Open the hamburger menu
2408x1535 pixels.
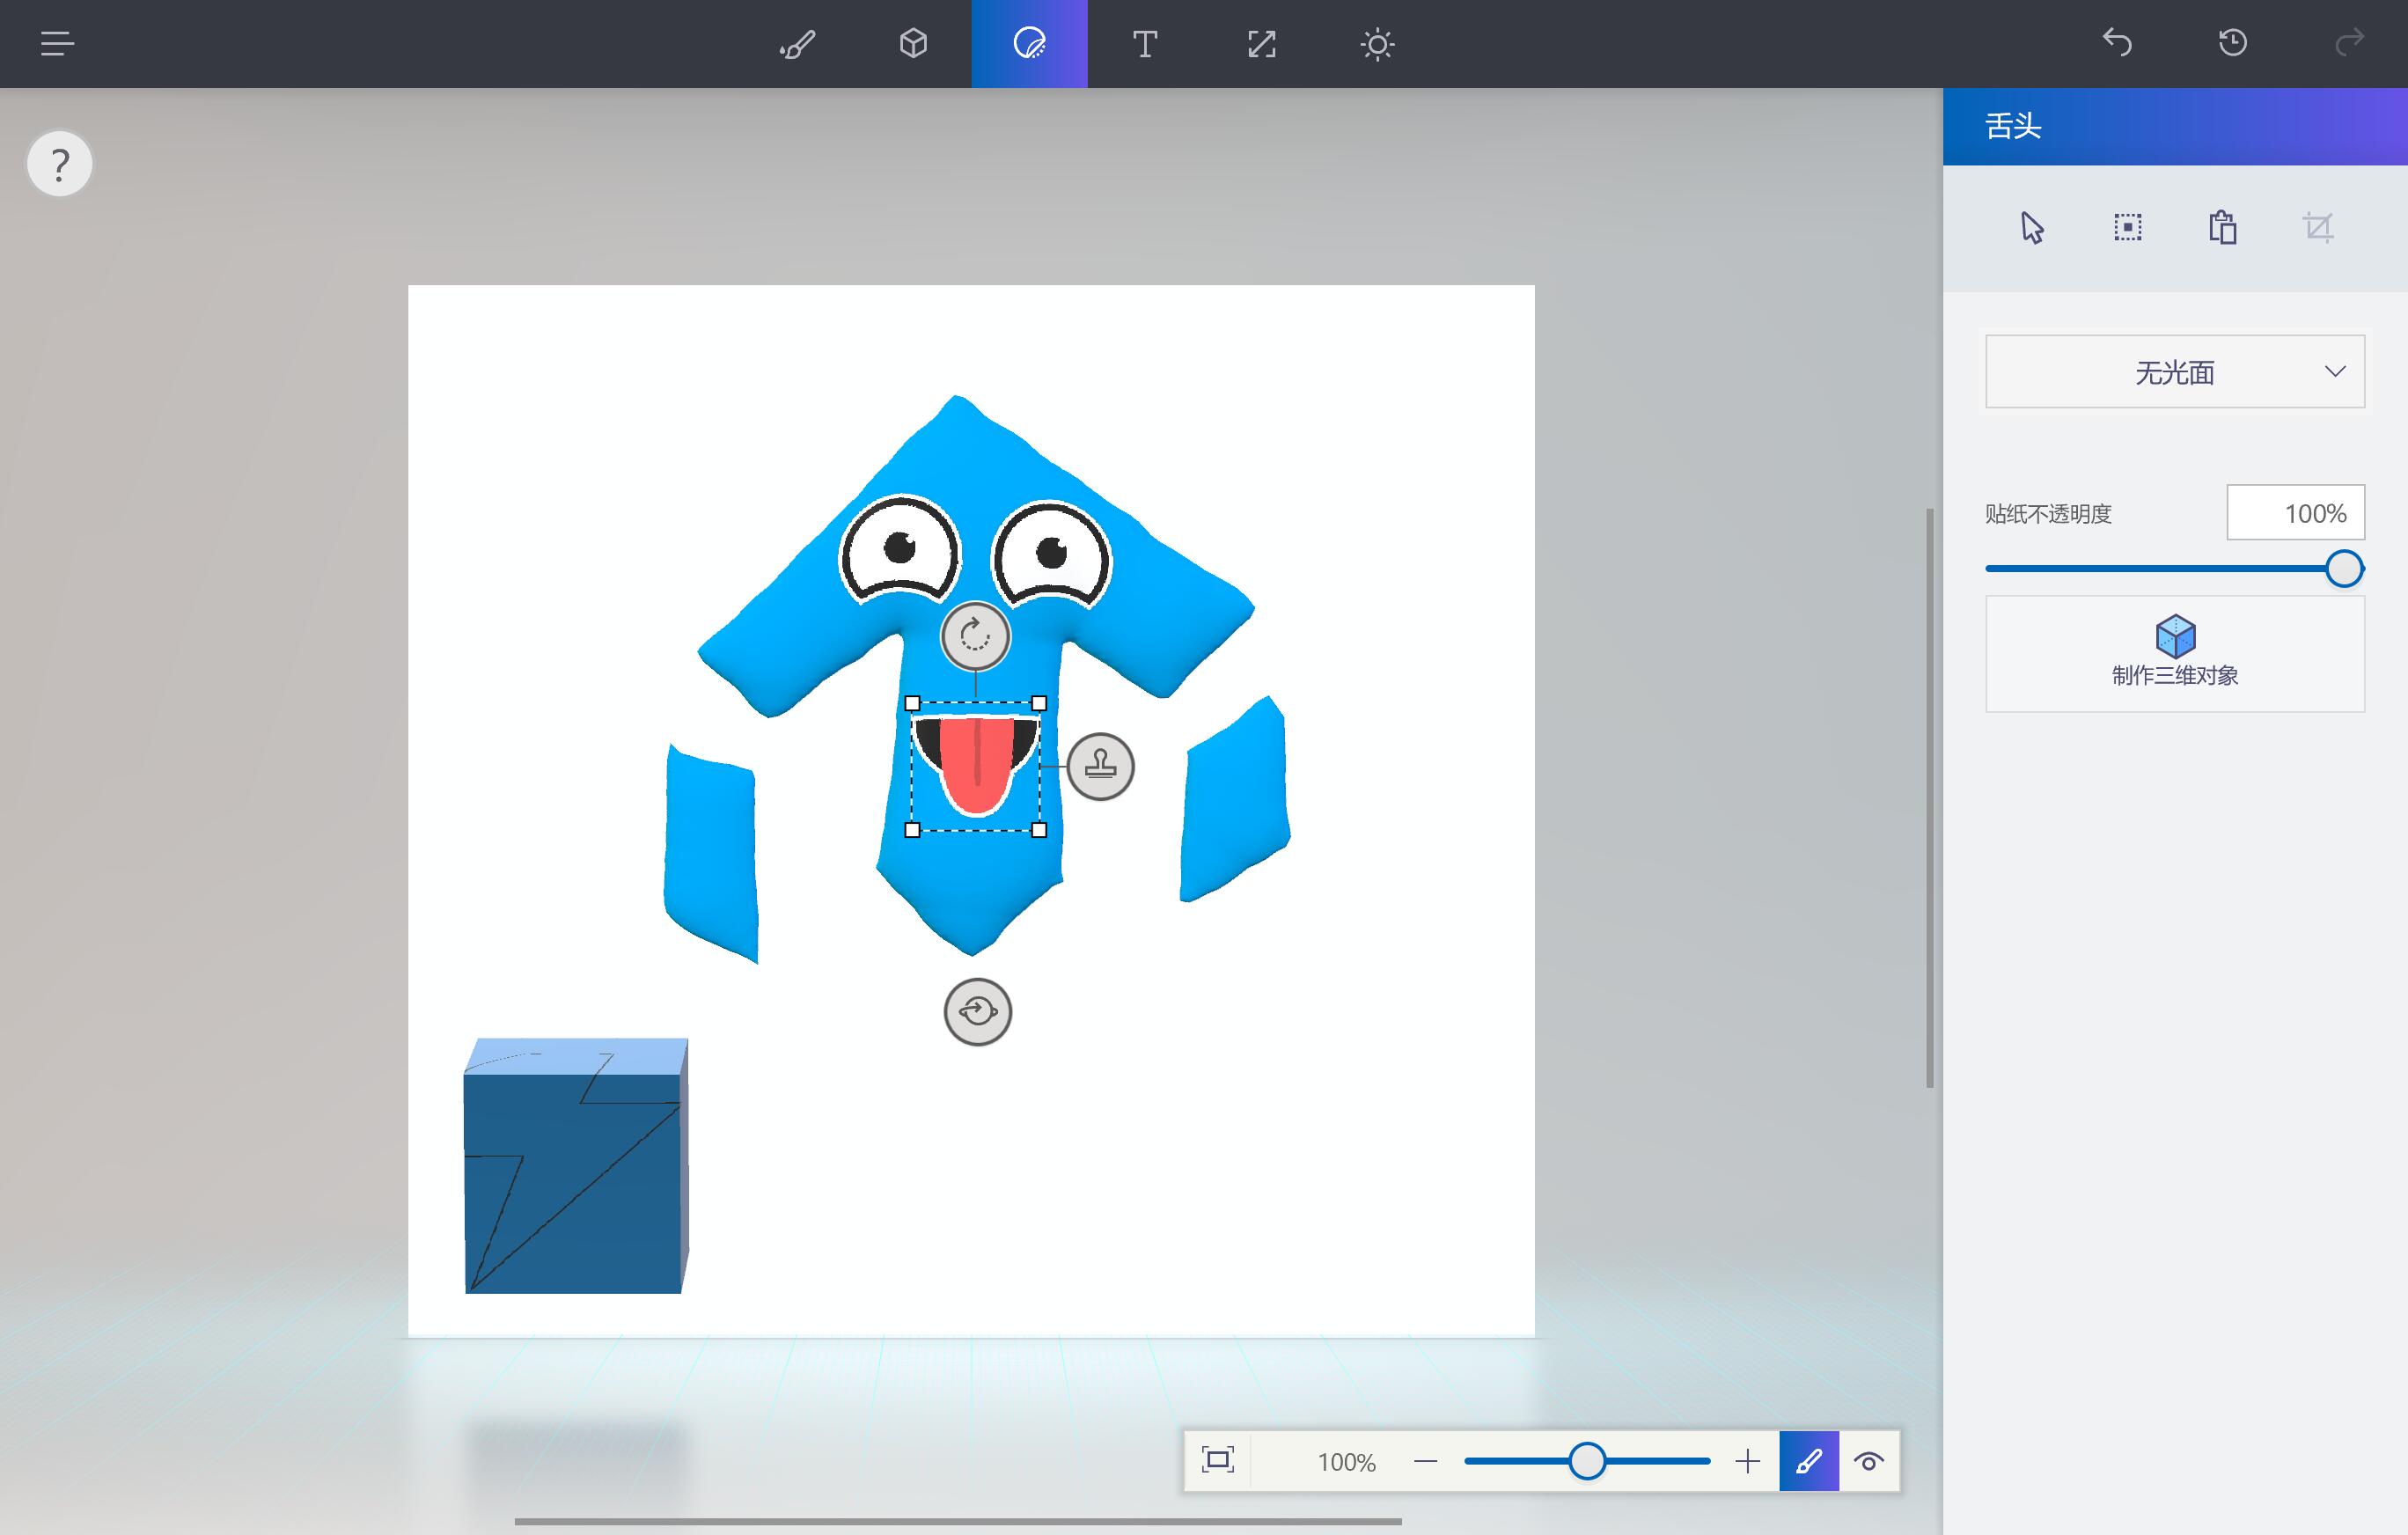coord(57,44)
